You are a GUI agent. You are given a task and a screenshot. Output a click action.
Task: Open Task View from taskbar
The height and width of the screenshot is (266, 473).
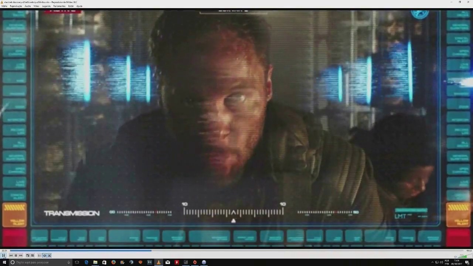click(77, 262)
